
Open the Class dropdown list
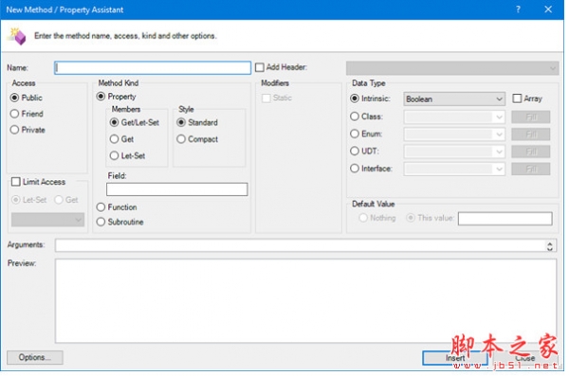pyautogui.click(x=454, y=116)
